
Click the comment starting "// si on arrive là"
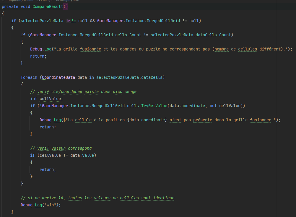pos(97,198)
